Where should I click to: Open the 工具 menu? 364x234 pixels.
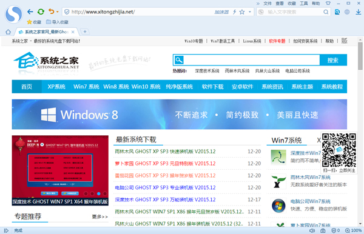[x=304, y=3]
